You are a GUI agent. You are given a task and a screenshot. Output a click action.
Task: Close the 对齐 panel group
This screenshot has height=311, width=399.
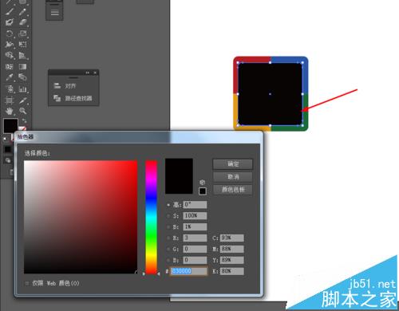(95, 73)
